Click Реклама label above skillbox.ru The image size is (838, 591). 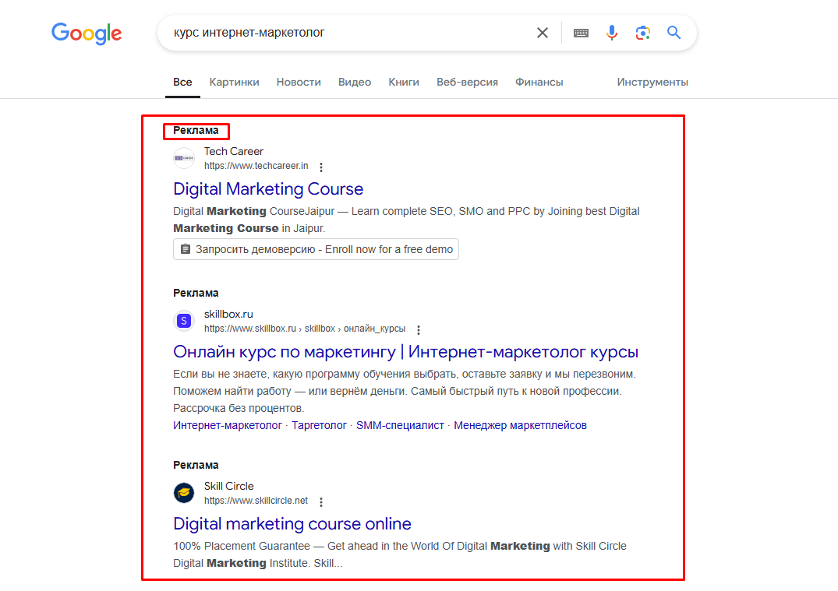point(196,293)
